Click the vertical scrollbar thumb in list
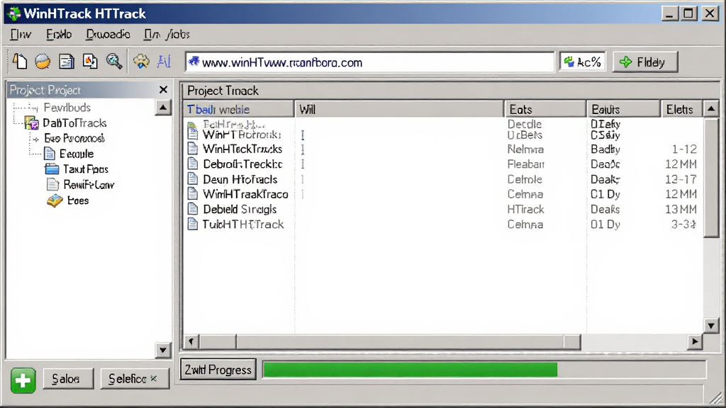The height and width of the screenshot is (408, 726). coord(711,178)
